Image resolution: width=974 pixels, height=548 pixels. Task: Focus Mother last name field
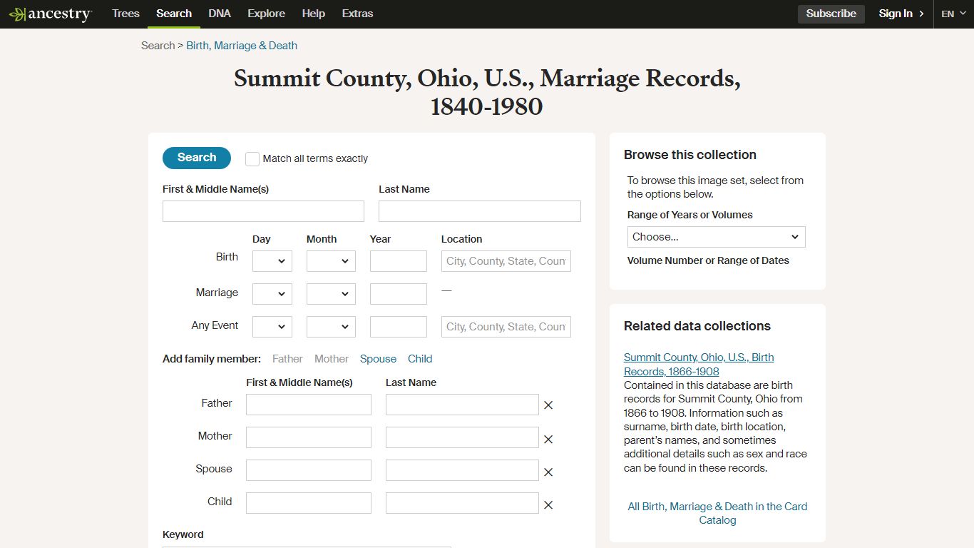coord(462,437)
